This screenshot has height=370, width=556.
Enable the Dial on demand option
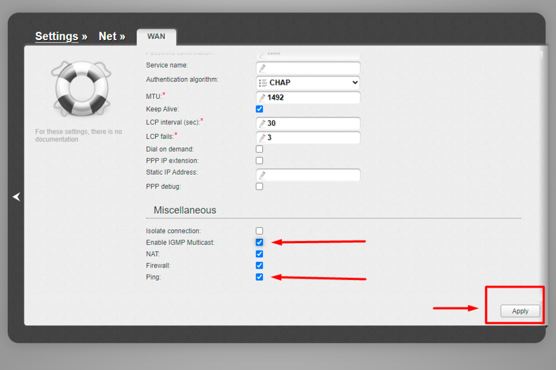click(259, 149)
